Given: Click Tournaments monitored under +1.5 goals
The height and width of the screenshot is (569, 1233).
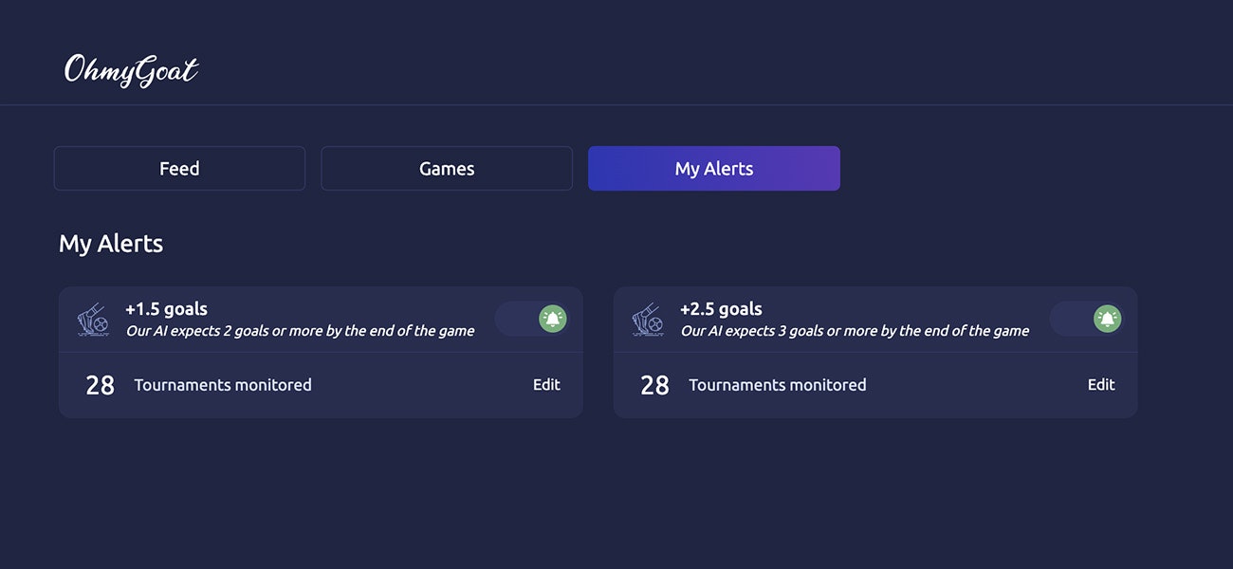Looking at the screenshot, I should click(x=223, y=385).
